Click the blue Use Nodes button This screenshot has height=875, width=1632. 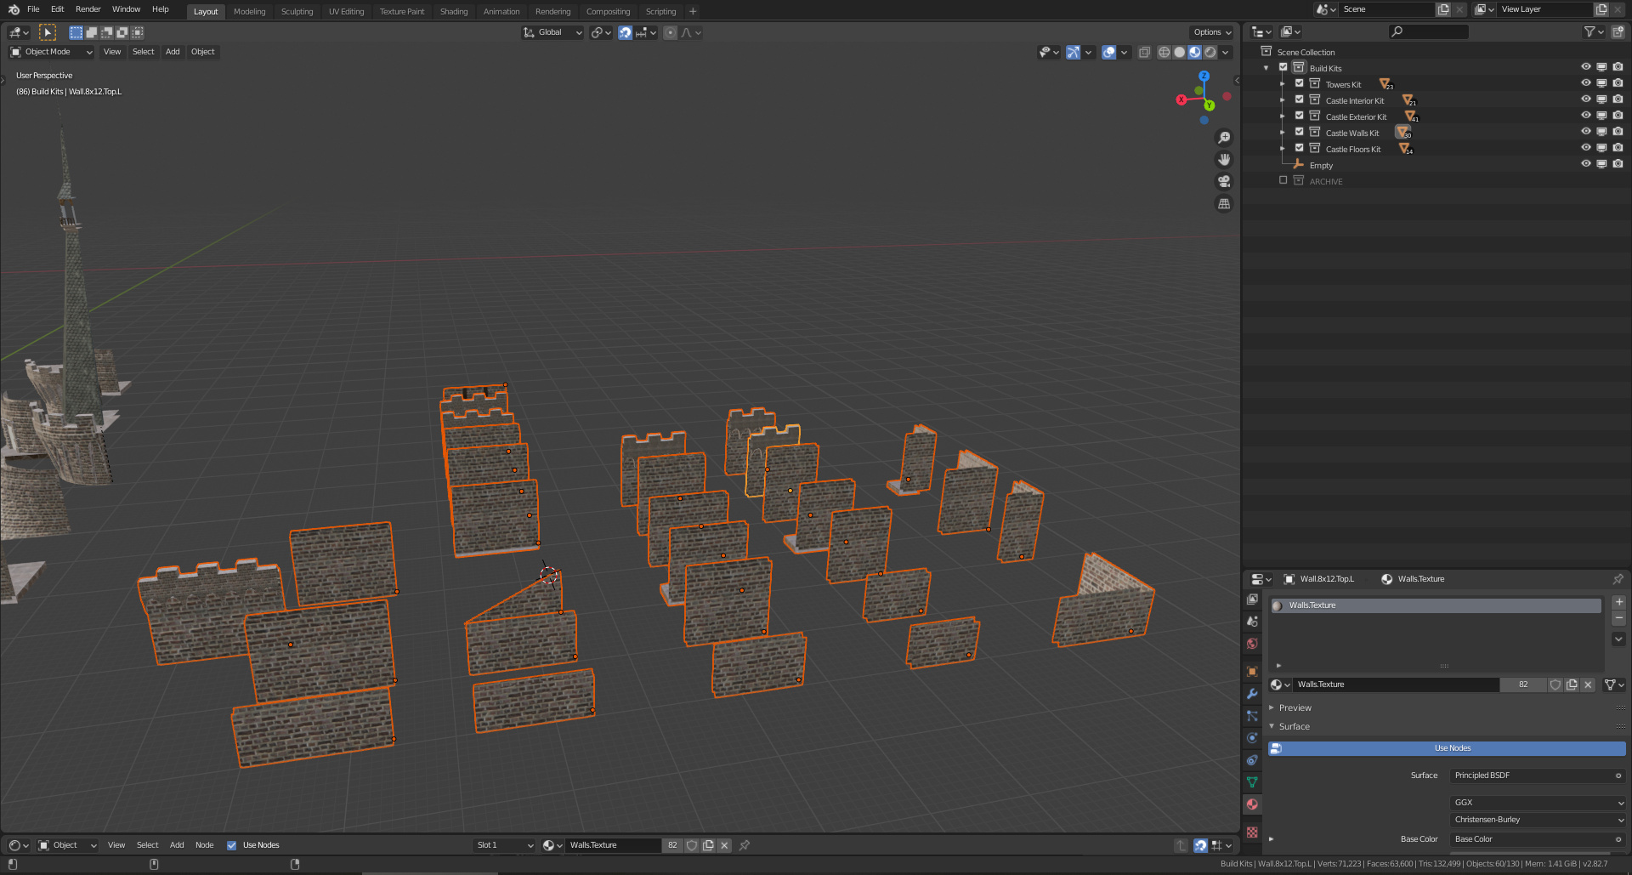1452,748
